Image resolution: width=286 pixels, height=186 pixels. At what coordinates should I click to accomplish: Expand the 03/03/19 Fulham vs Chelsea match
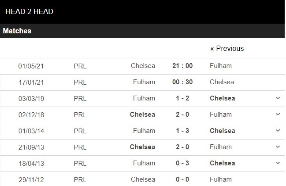(278, 98)
